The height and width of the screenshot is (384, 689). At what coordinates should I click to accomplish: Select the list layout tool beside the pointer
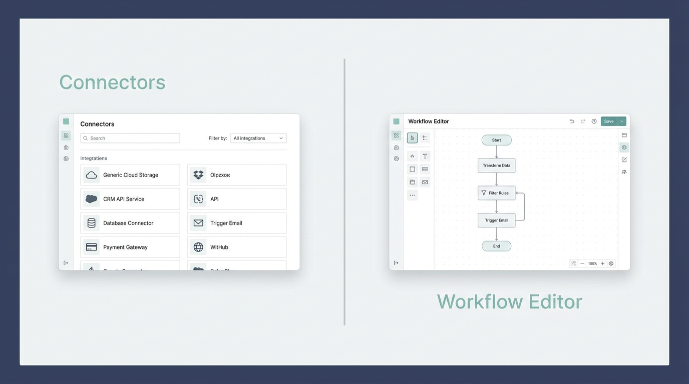click(425, 138)
